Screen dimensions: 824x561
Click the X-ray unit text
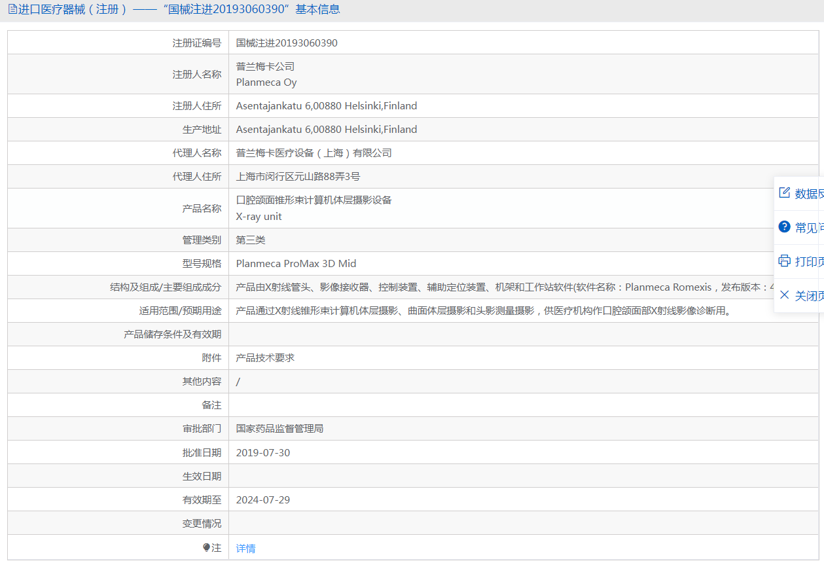pyautogui.click(x=259, y=217)
